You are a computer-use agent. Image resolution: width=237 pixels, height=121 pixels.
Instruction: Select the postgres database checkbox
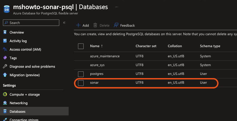click(x=81, y=74)
